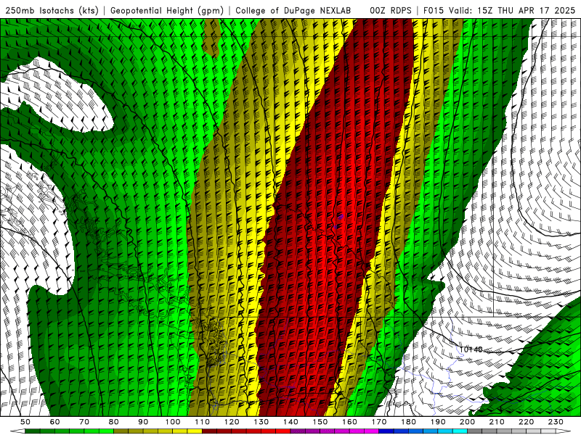The image size is (581, 435).
Task: Click the 210 label on the color scale
Action: coord(497,422)
